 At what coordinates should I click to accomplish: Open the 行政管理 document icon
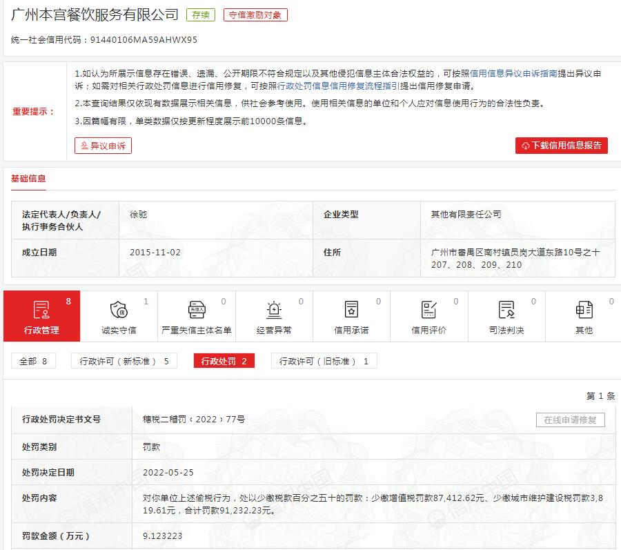(x=41, y=310)
